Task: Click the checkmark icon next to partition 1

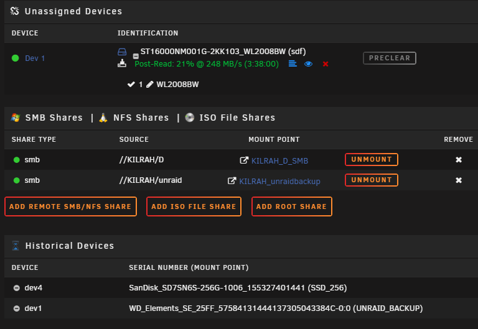Action: pos(131,85)
